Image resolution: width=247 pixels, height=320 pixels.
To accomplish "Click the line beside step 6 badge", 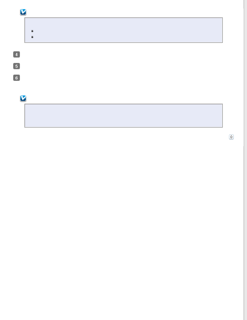I will coord(122,78).
